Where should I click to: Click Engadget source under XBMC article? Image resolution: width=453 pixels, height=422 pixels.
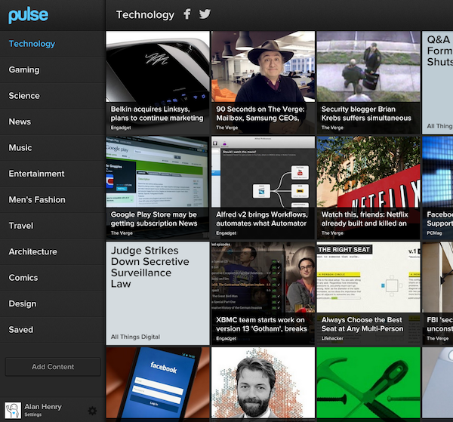pos(226,338)
